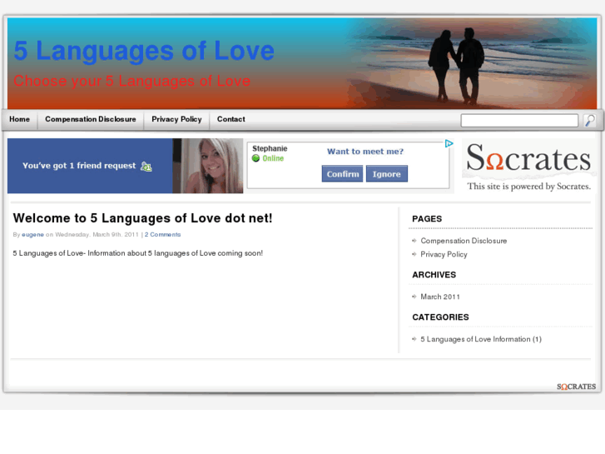605x454 pixels.
Task: Click the friend request people icon
Action: point(146,167)
